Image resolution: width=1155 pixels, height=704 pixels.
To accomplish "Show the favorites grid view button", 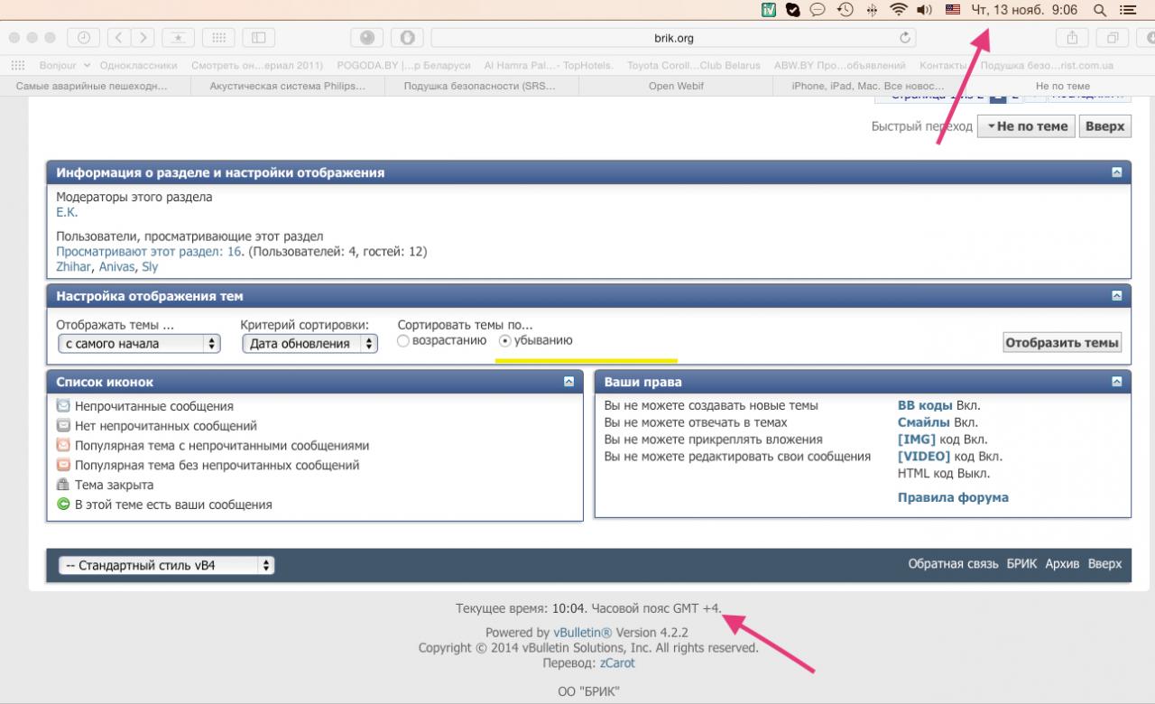I will 217,38.
